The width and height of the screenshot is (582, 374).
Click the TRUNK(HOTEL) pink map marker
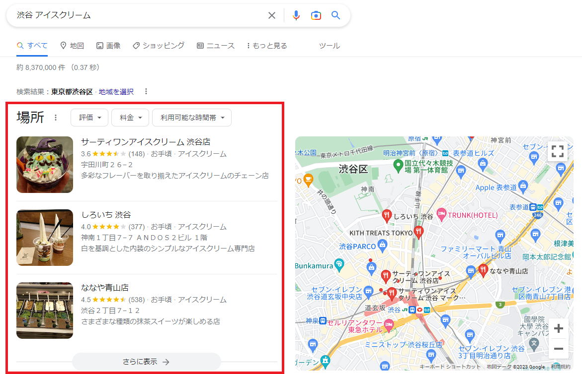441,214
